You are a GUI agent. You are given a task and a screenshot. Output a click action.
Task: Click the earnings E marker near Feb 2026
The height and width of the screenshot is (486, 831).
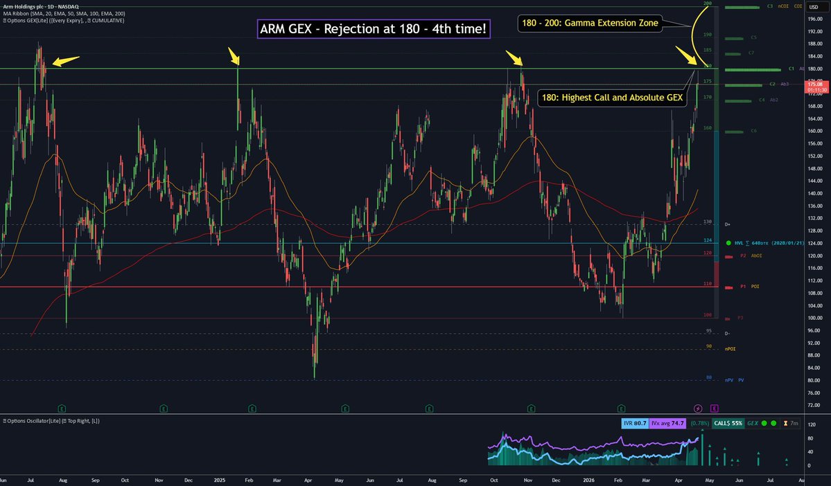pyautogui.click(x=621, y=408)
